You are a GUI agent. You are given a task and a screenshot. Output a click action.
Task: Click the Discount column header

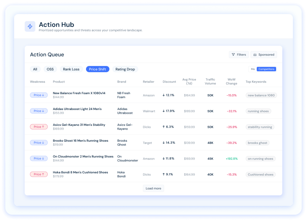pos(169,82)
